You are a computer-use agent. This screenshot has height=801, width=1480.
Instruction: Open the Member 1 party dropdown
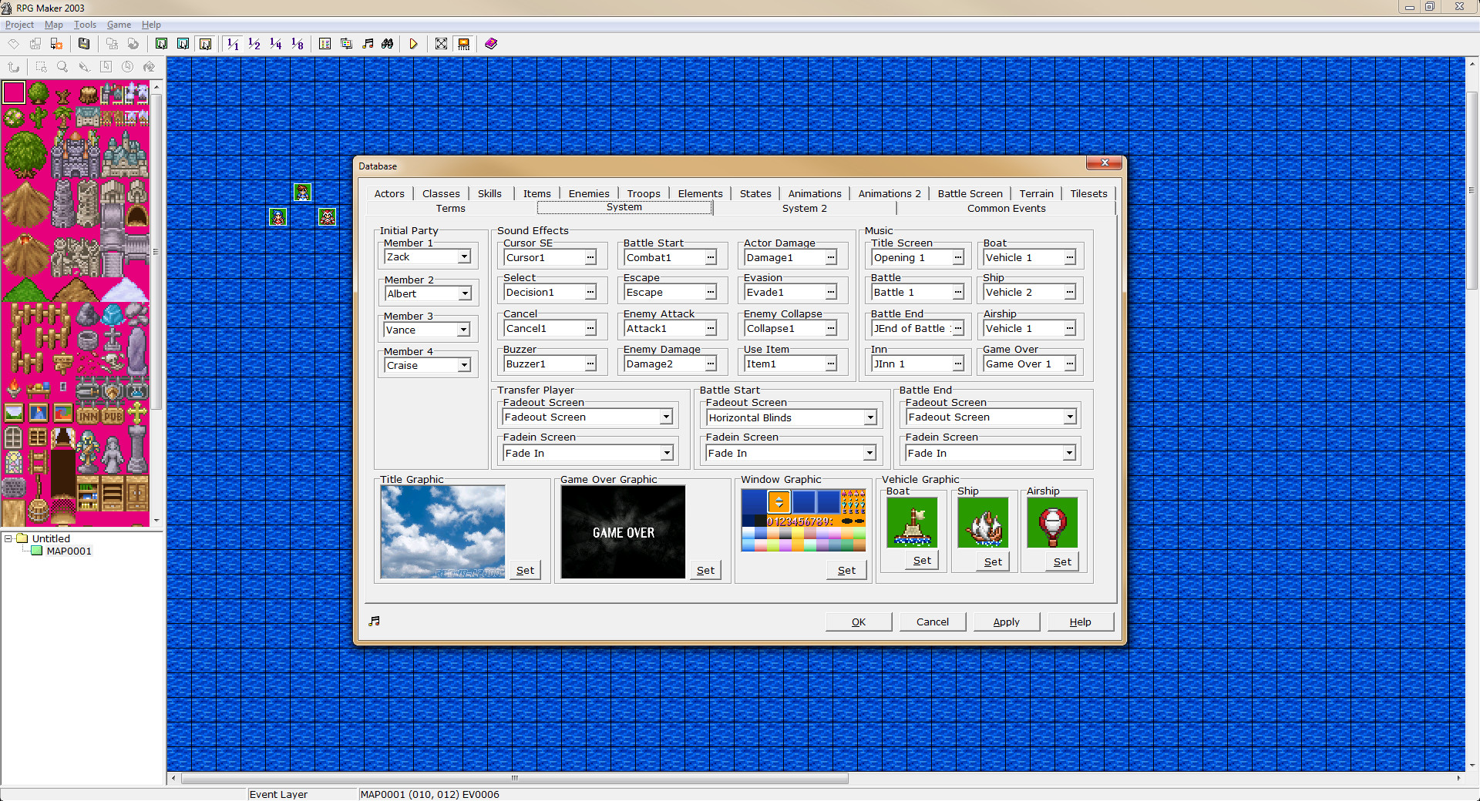tap(464, 256)
